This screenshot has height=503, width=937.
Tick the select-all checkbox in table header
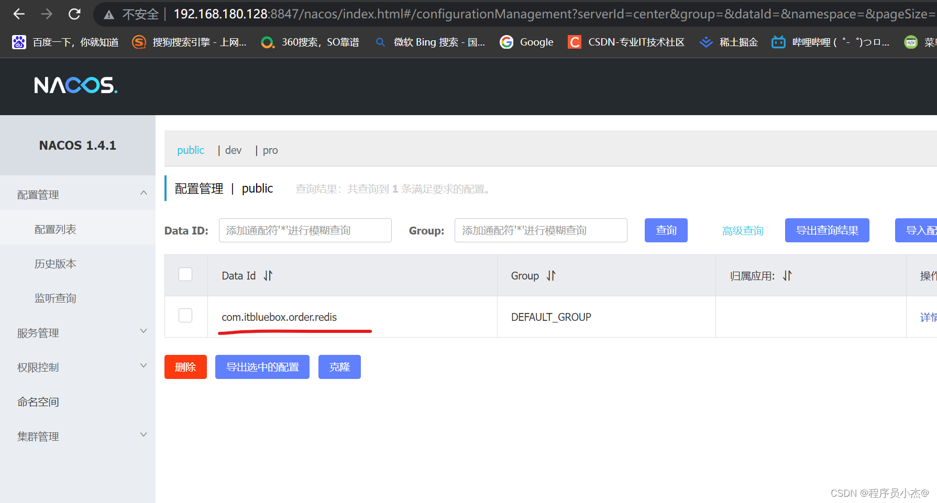click(185, 274)
